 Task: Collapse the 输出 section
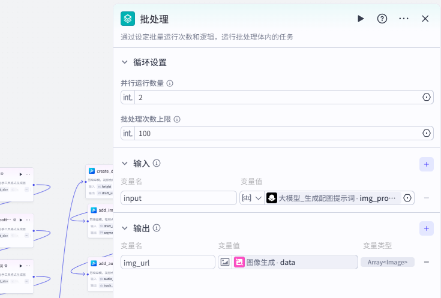[x=125, y=228]
